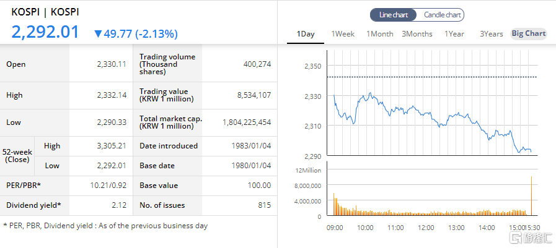556x248 pixels.
Task: Click the 11:00 time axis label
Action: click(x=395, y=228)
